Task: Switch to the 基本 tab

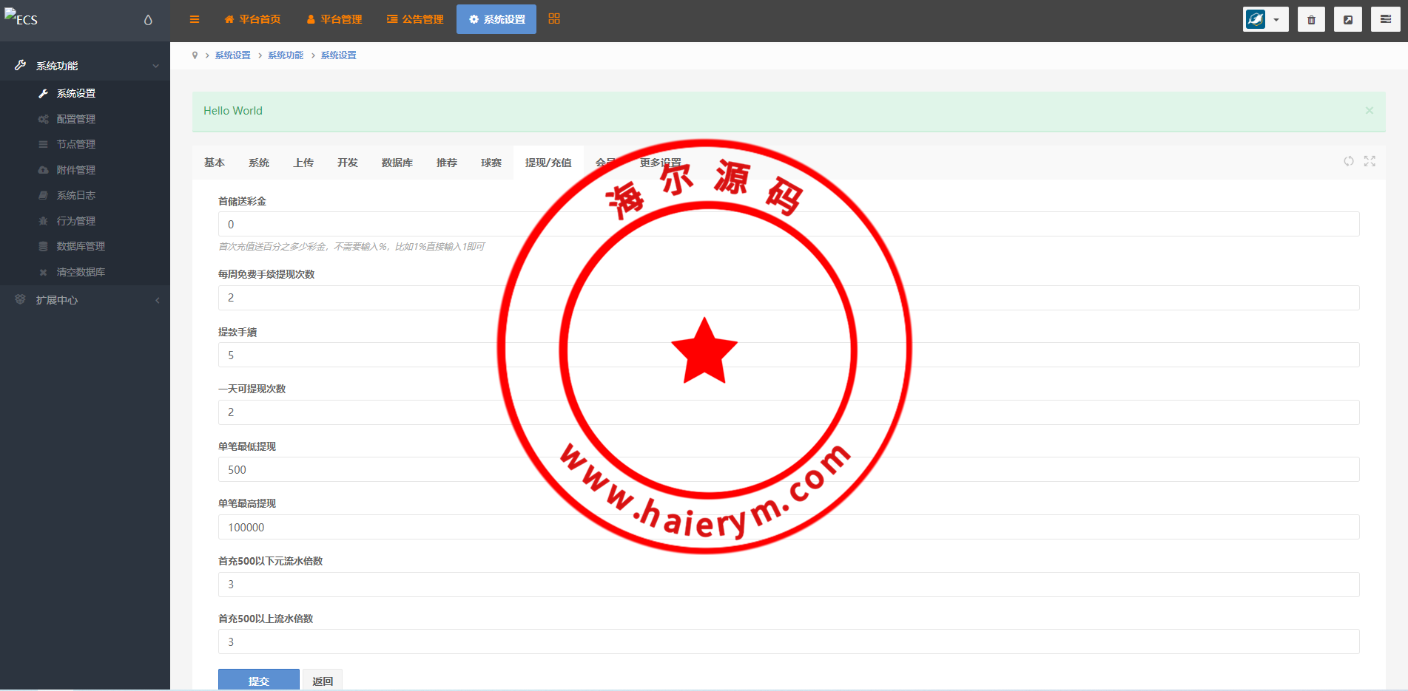Action: pyautogui.click(x=215, y=163)
